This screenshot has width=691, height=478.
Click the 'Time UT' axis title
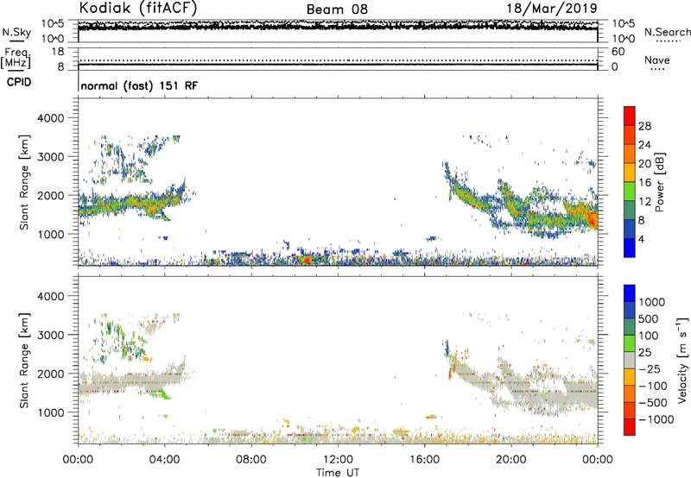pos(338,472)
